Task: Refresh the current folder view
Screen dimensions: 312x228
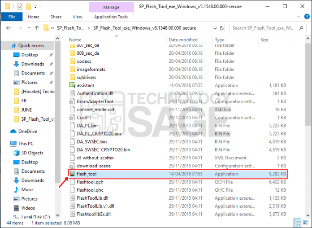Action: tap(221, 28)
